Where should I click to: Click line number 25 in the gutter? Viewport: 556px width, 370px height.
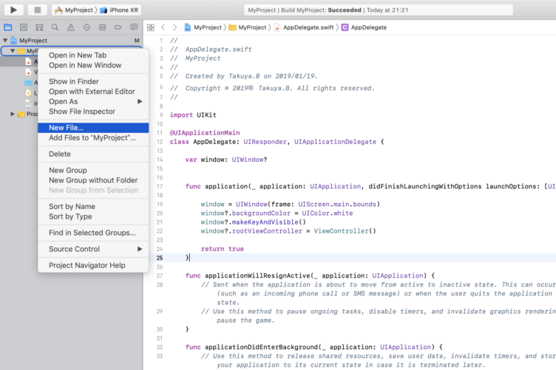160,258
